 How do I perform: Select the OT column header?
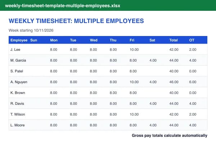(x=192, y=40)
